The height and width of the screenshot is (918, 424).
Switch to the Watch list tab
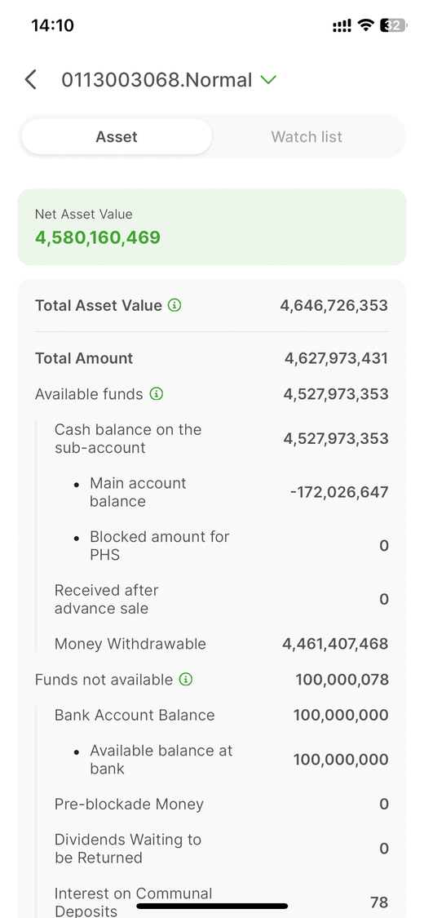coord(307,137)
